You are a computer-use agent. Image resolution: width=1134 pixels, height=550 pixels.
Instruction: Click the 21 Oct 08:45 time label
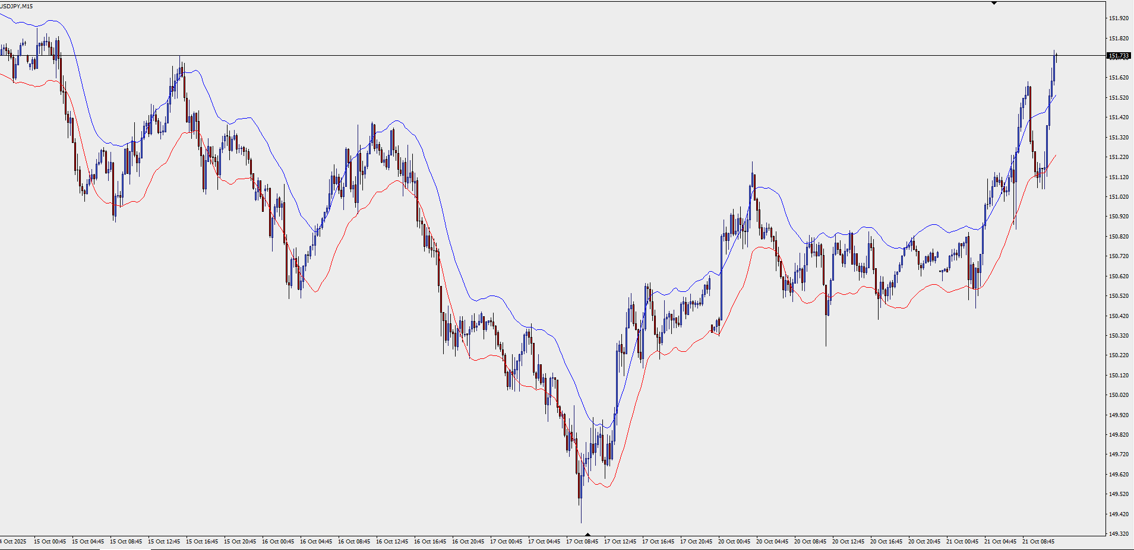tap(1038, 542)
